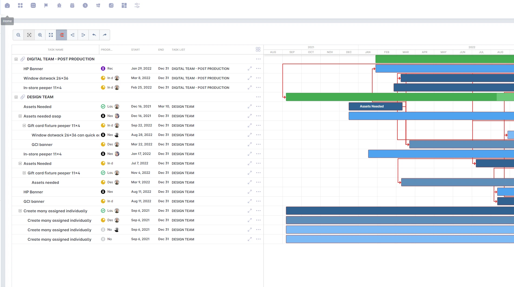This screenshot has width=514, height=287.
Task: Expand the Window dotwack 26x36 task details
Action: (x=249, y=78)
